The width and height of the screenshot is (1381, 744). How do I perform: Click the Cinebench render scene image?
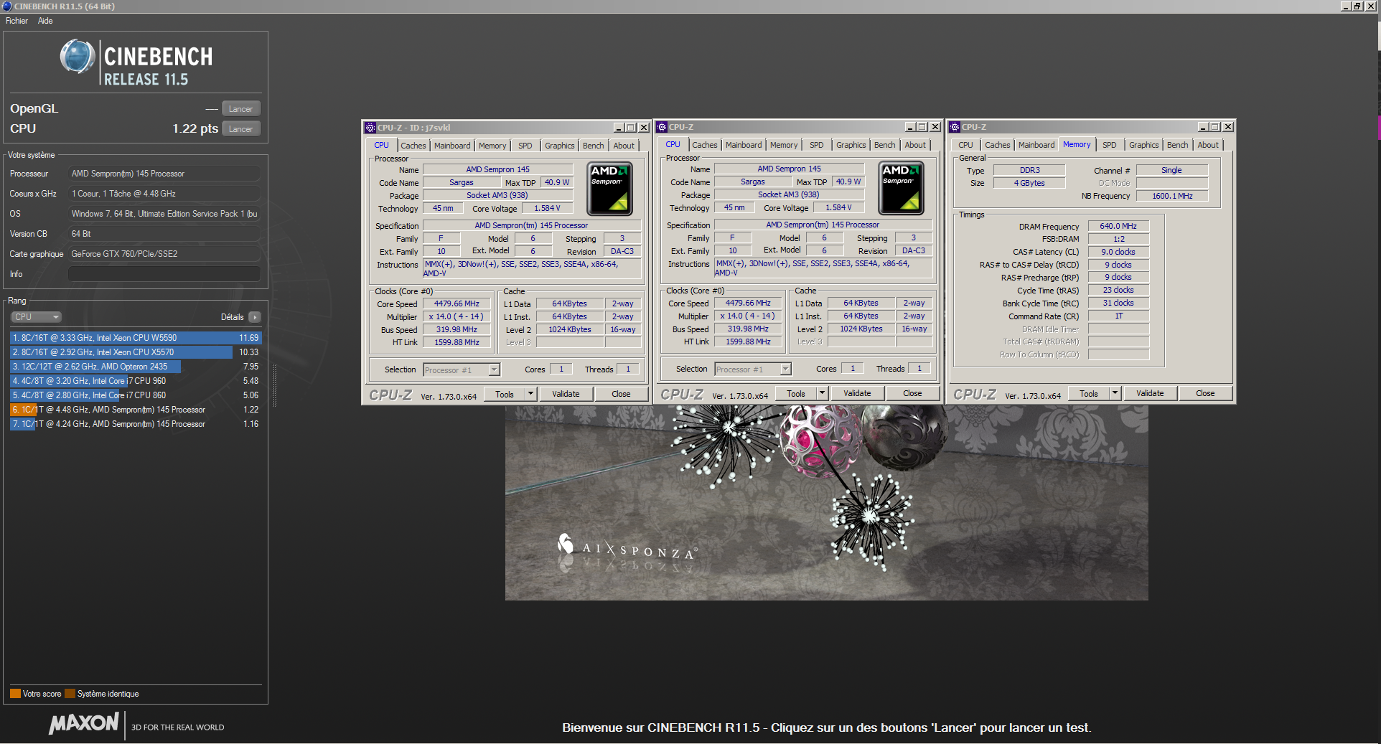click(x=826, y=502)
